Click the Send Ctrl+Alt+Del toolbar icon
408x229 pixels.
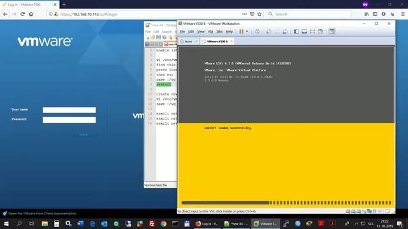click(x=257, y=31)
